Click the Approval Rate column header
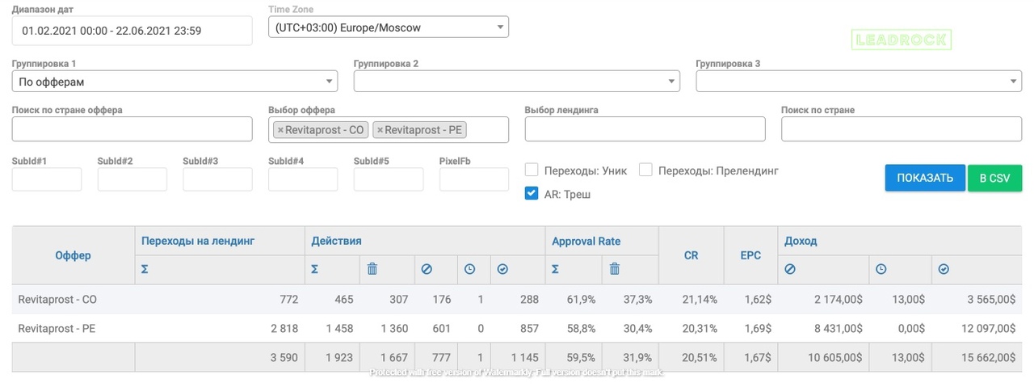Image resolution: width=1034 pixels, height=387 pixels. point(587,241)
